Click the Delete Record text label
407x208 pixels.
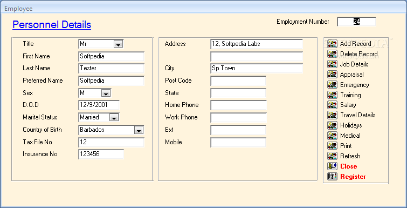pyautogui.click(x=358, y=54)
